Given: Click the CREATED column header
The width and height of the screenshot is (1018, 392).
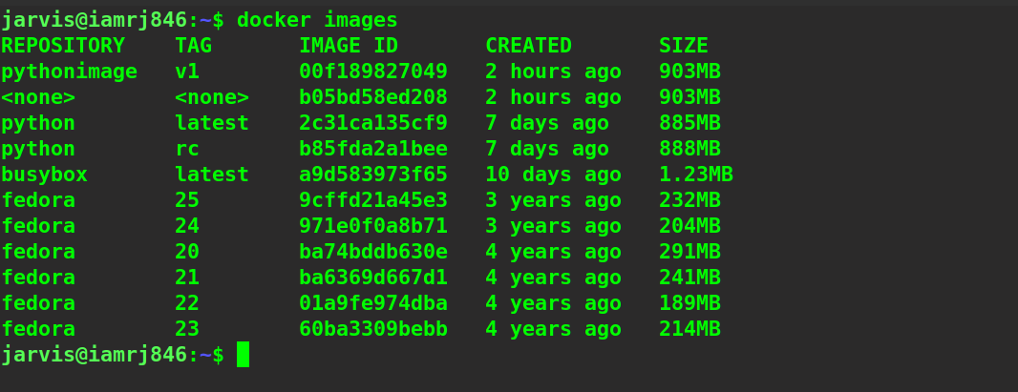Looking at the screenshot, I should [528, 46].
